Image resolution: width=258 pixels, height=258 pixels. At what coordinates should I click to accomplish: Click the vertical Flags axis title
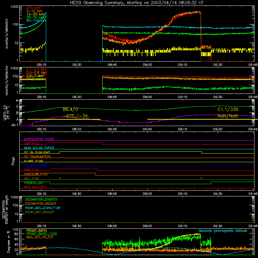[13, 161]
